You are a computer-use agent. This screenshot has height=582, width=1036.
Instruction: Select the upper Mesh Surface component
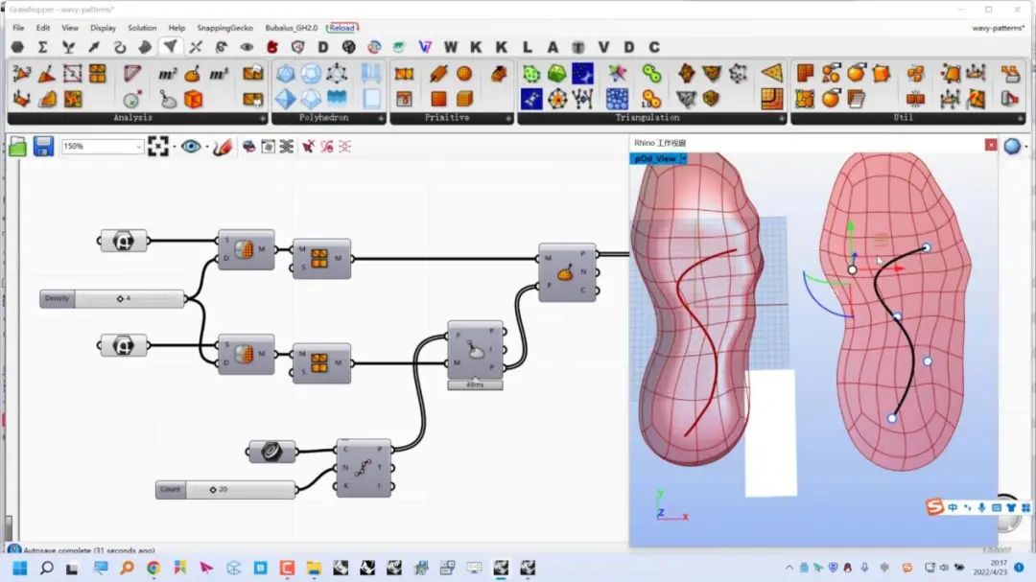click(246, 249)
